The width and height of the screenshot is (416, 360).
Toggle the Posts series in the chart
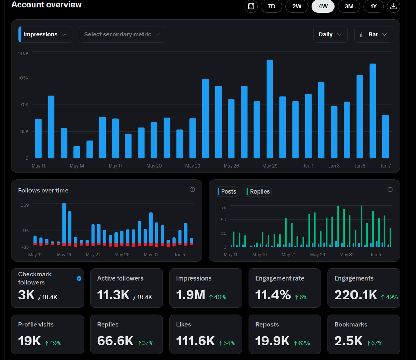tap(227, 191)
